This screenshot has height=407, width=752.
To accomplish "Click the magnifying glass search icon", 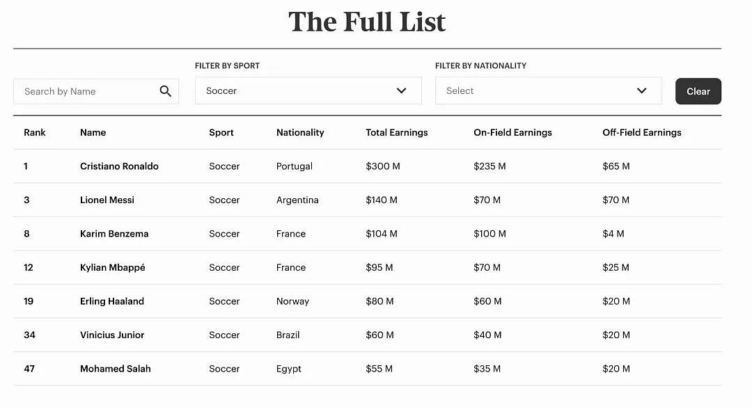I will (166, 91).
